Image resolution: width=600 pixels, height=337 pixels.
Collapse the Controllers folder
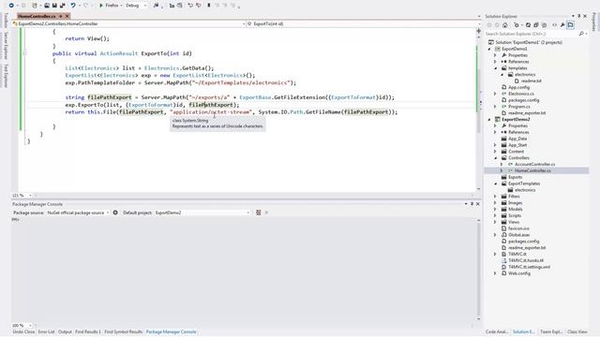pyautogui.click(x=496, y=158)
